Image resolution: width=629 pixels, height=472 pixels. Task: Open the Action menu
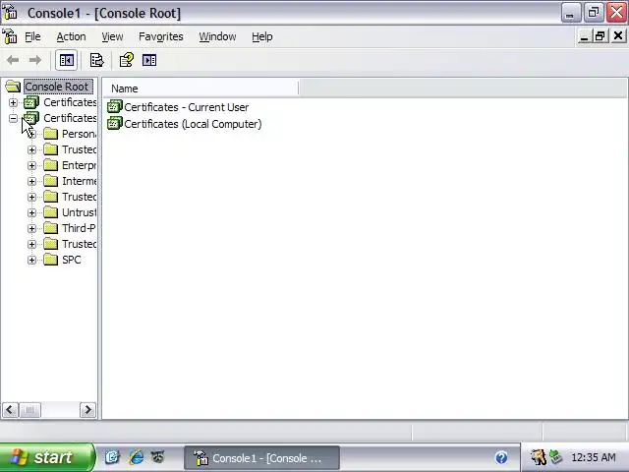(71, 36)
